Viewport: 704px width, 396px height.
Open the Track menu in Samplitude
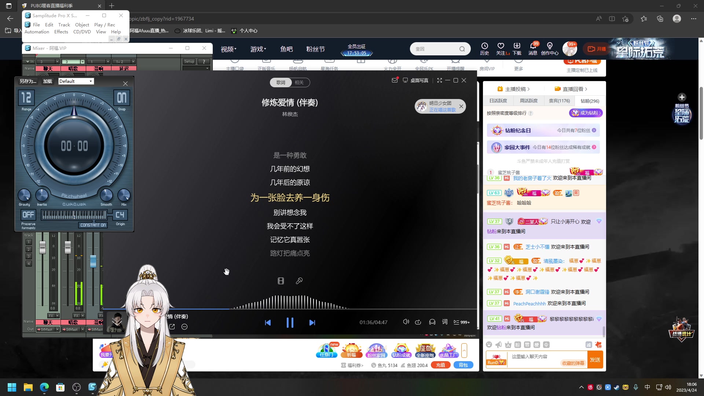64,25
